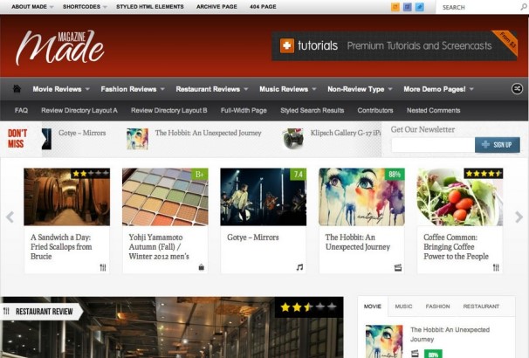Open Gotye – Mirrors card title
The height and width of the screenshot is (358, 529).
(x=253, y=238)
